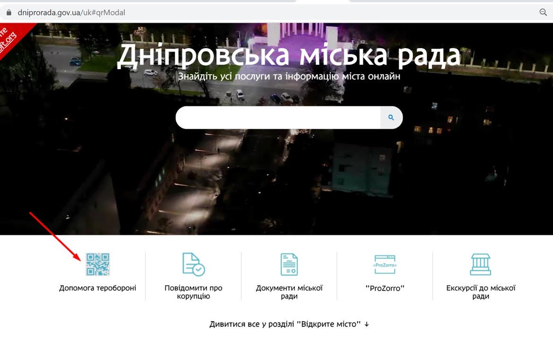Click the padlock icon in address bar
Image resolution: width=553 pixels, height=342 pixels.
tap(8, 13)
